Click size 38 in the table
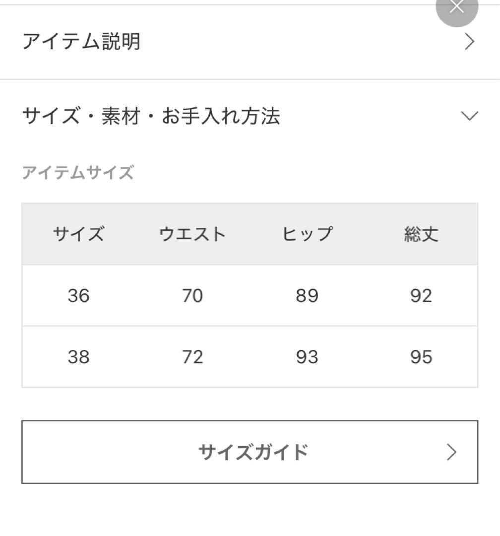 pos(78,357)
